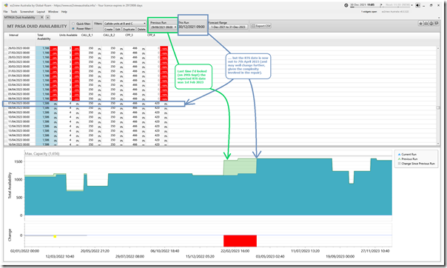Close the MTPASA Duid Availability tab
The height and width of the screenshot is (268, 447).
point(42,17)
